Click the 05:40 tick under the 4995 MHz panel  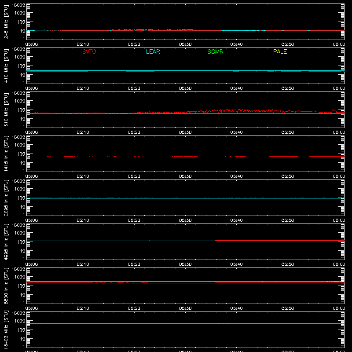point(236,264)
